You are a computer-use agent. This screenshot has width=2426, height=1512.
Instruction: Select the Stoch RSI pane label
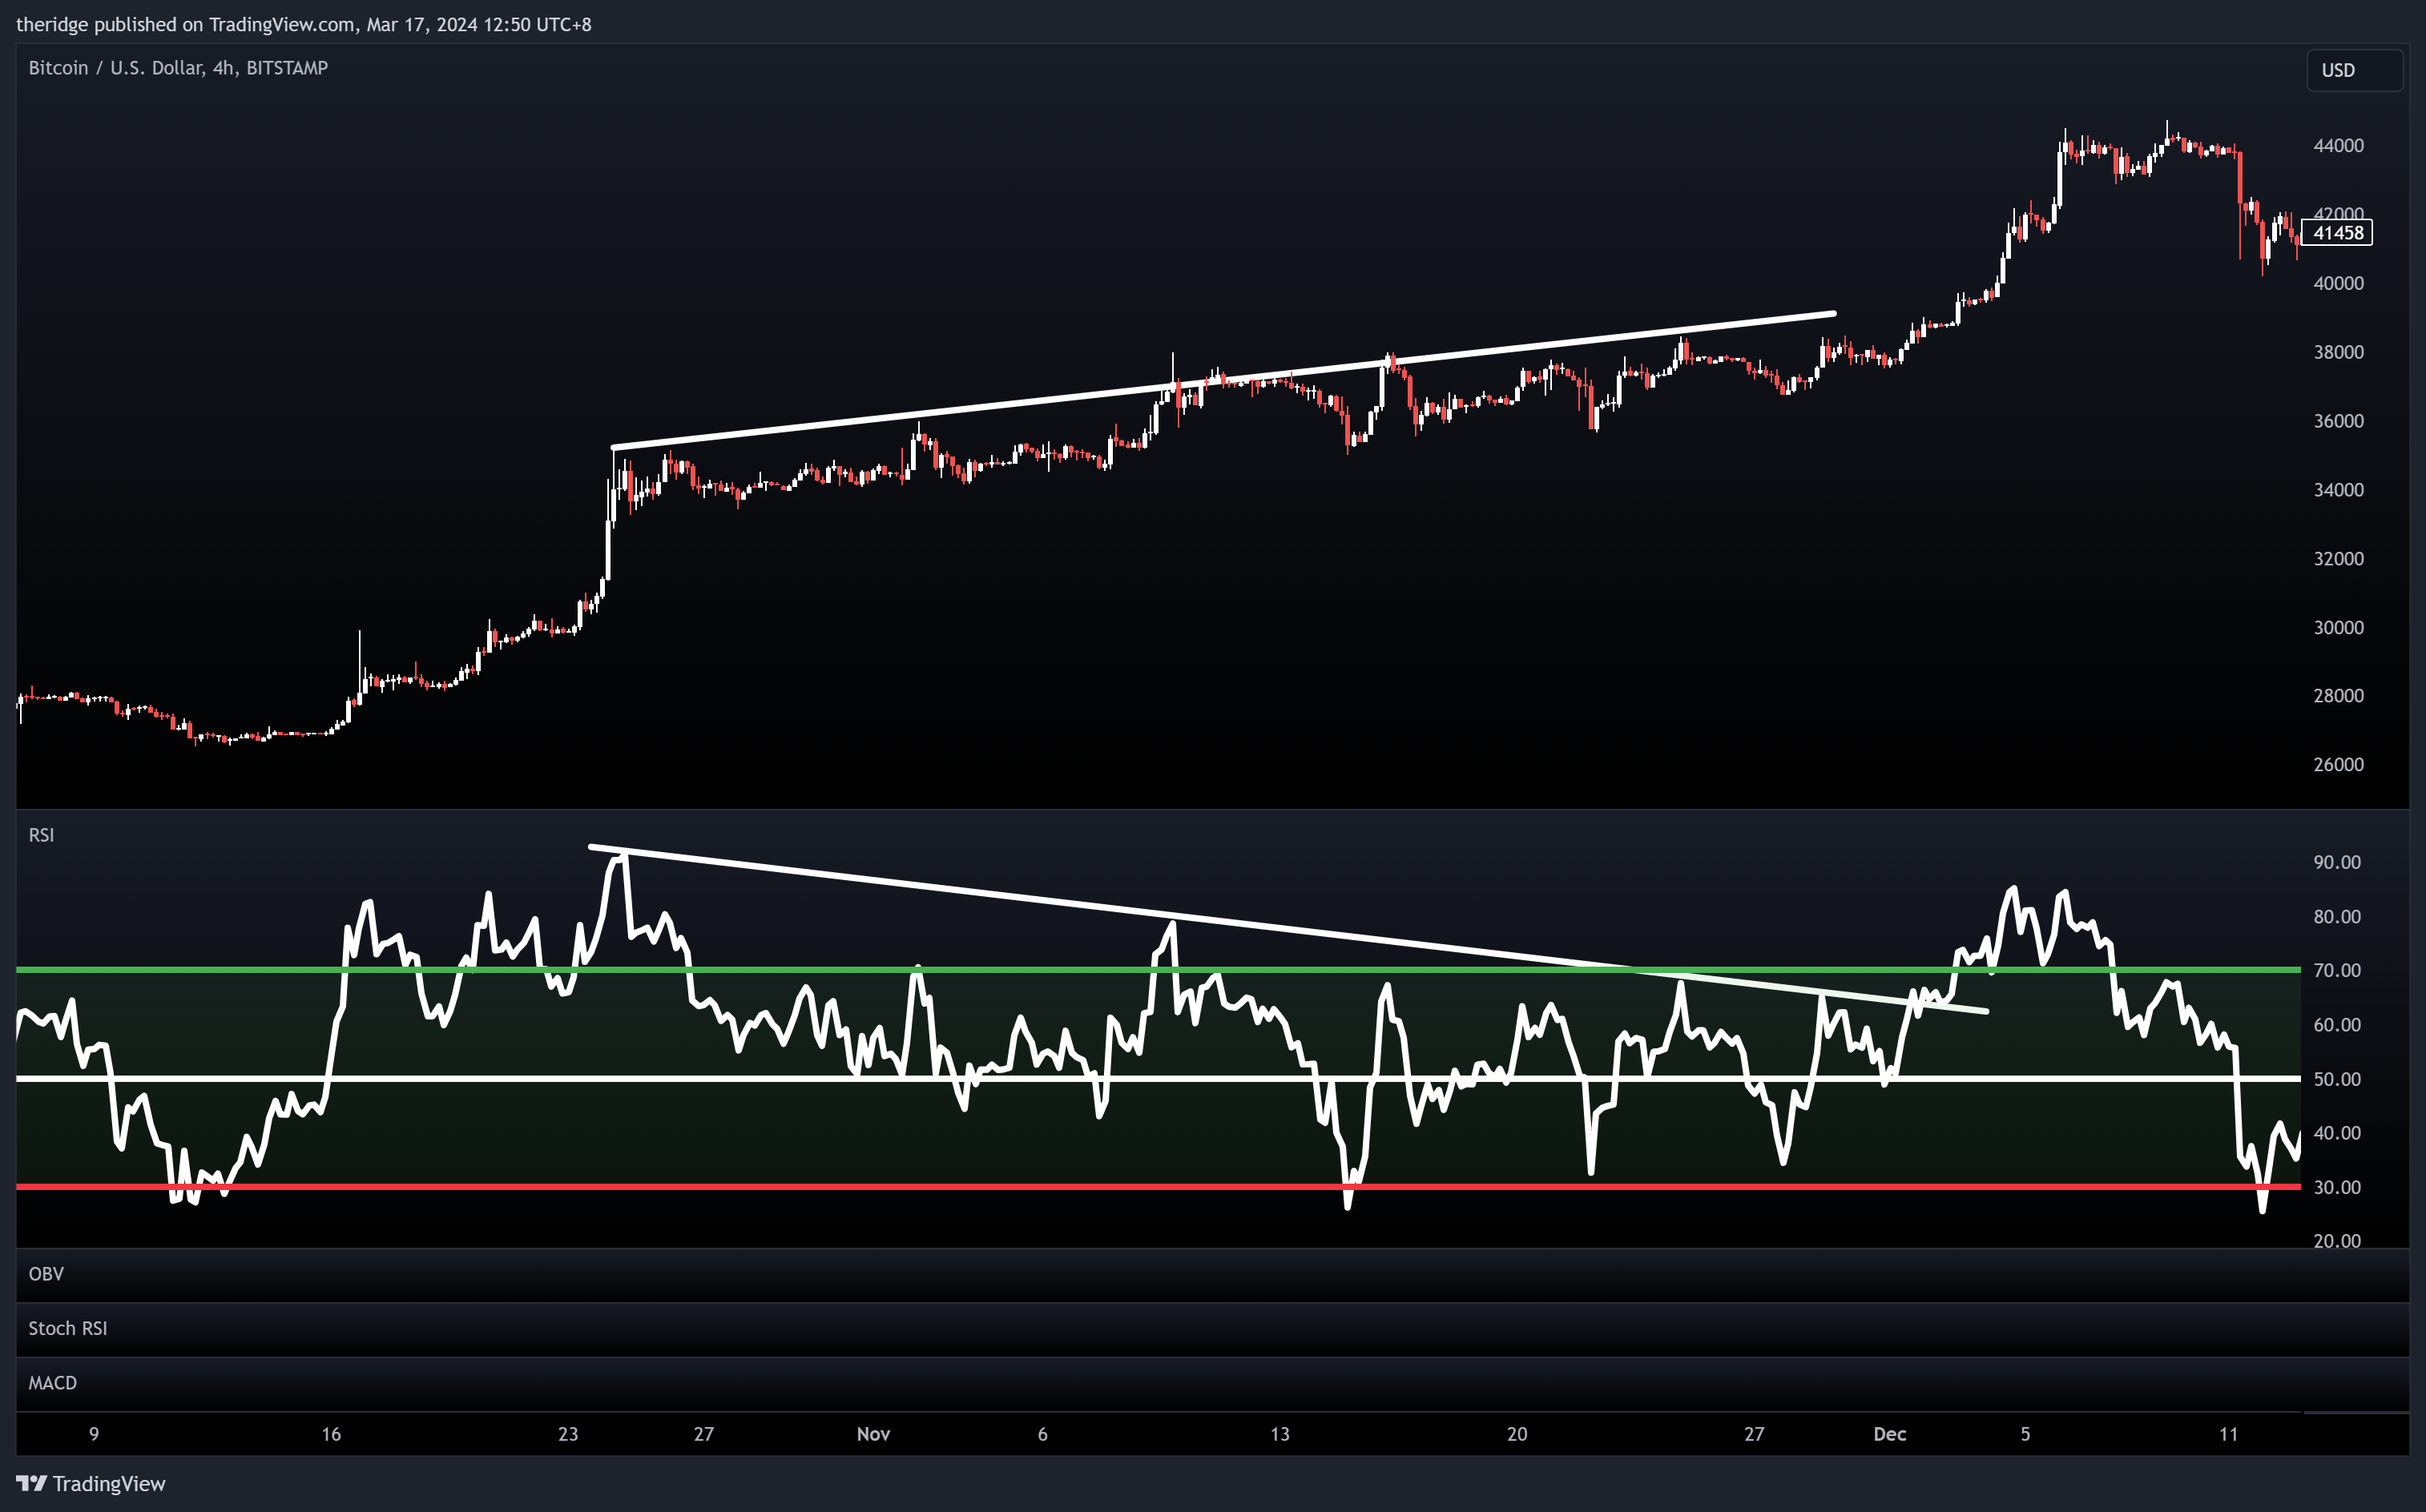(x=67, y=1328)
